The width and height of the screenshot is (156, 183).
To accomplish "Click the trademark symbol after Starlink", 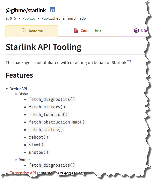I will (129, 62).
